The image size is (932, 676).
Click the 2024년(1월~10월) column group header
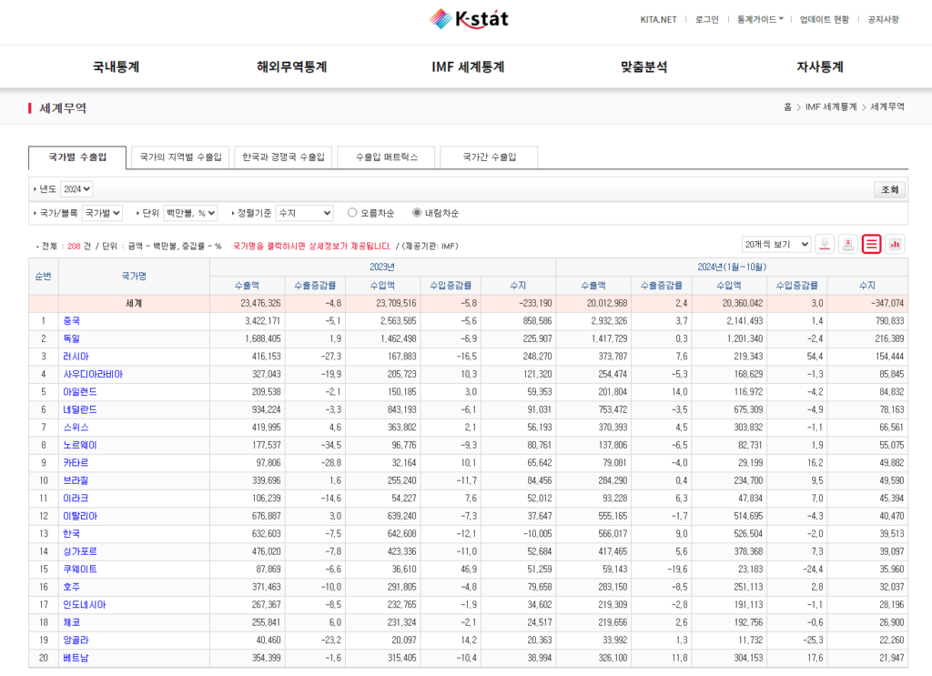tap(733, 267)
